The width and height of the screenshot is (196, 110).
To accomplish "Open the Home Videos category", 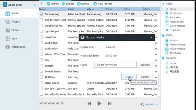I will click(x=177, y=45).
